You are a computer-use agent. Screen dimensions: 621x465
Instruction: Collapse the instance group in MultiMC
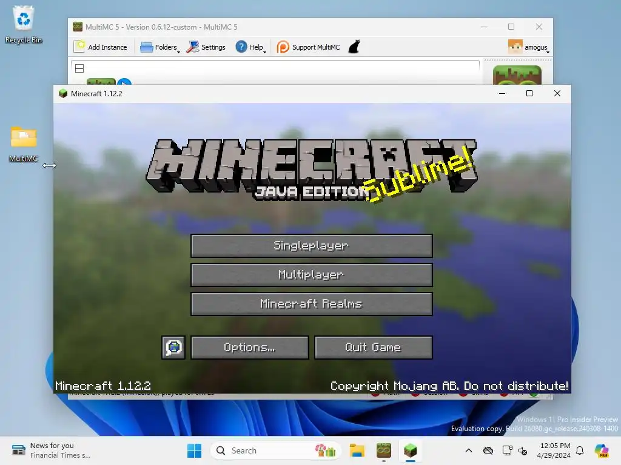(79, 68)
